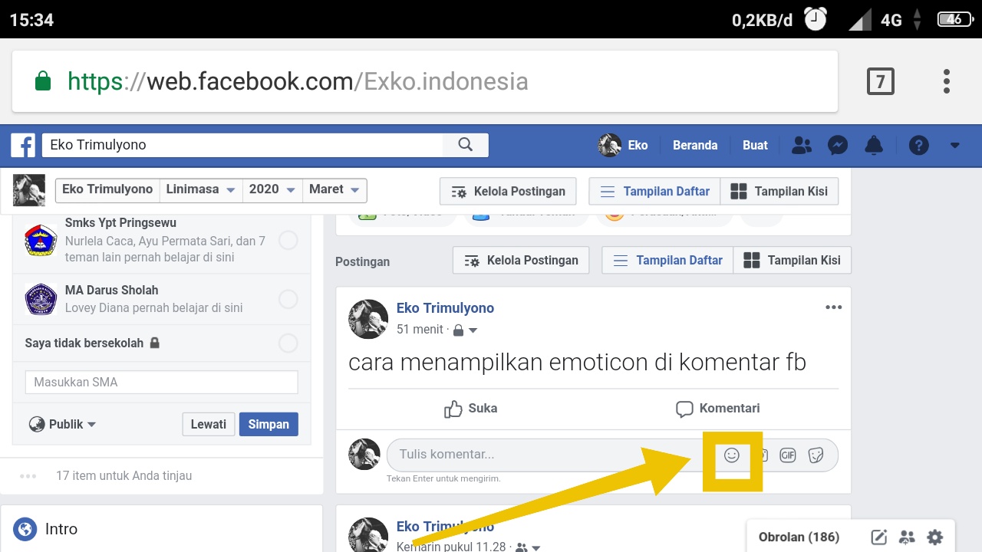Click the Lewati button
The height and width of the screenshot is (552, 982).
(x=209, y=424)
